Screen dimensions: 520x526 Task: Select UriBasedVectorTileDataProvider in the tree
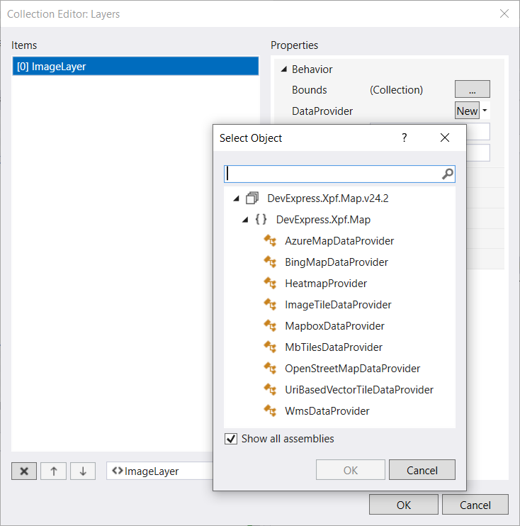[359, 389]
